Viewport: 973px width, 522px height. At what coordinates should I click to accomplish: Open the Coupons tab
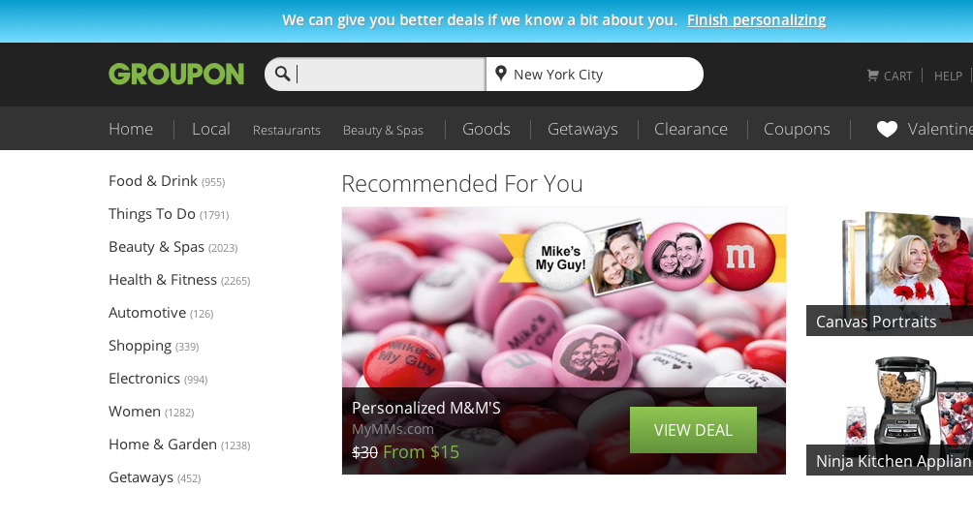797,129
